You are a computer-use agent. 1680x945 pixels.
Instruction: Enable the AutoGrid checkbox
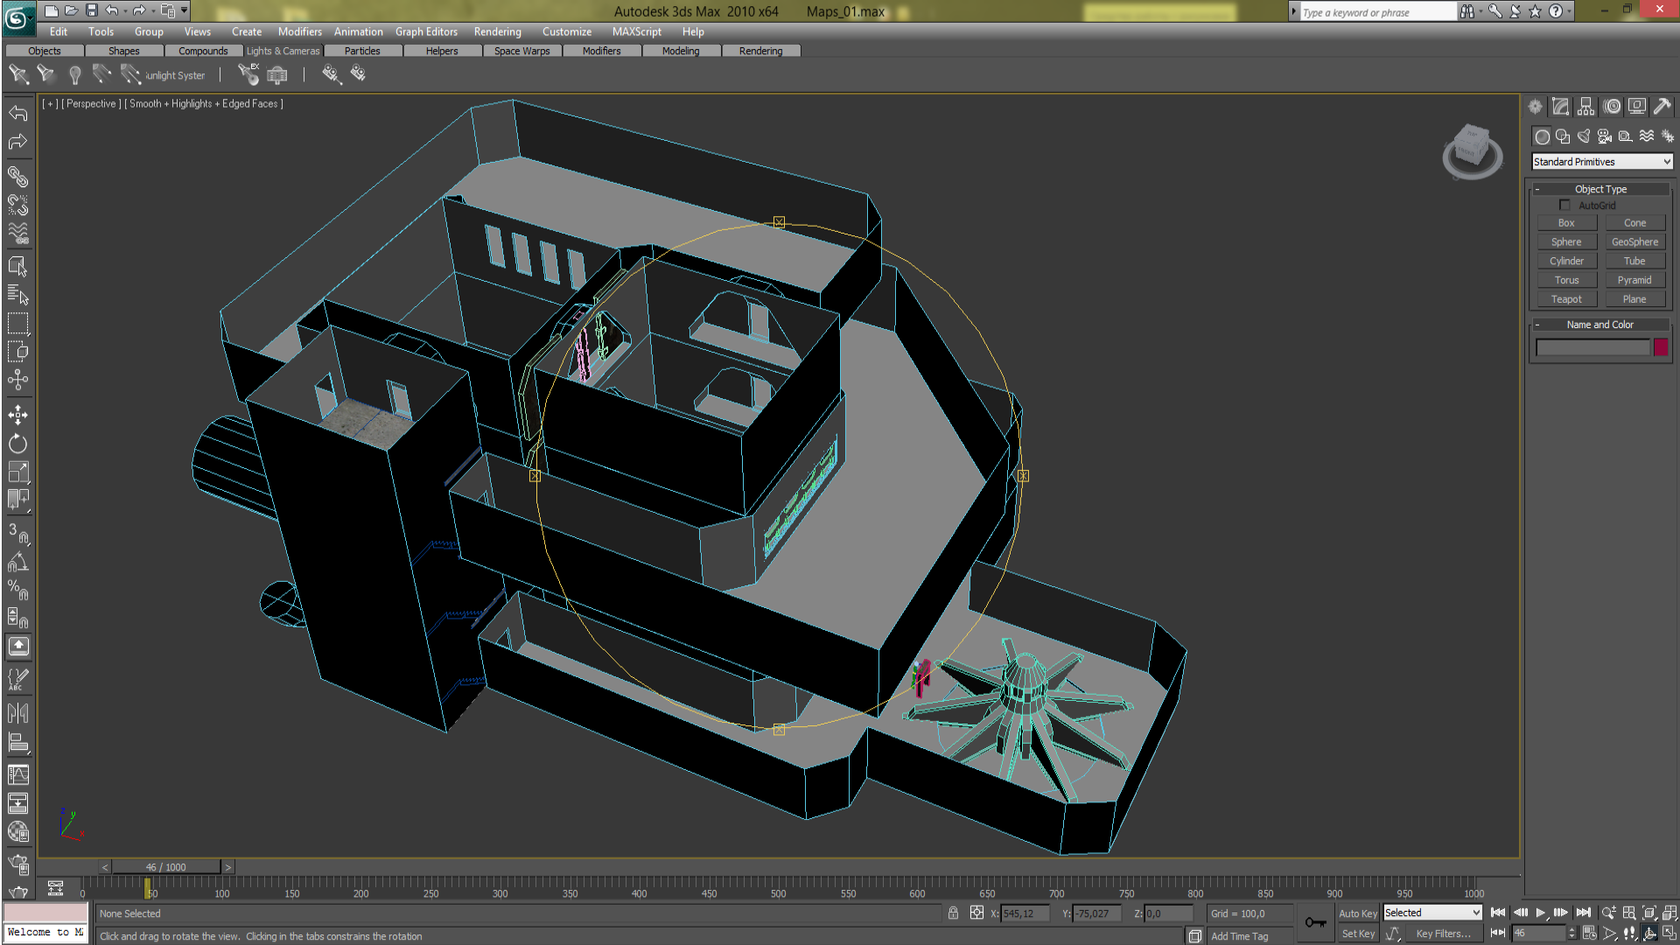tap(1564, 205)
